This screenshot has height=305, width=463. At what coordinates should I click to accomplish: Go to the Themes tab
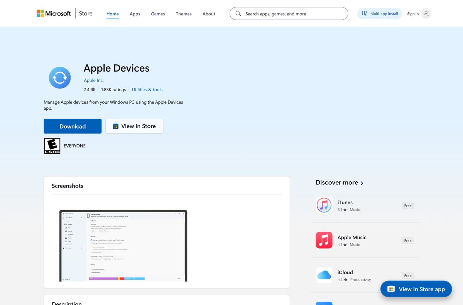(184, 14)
